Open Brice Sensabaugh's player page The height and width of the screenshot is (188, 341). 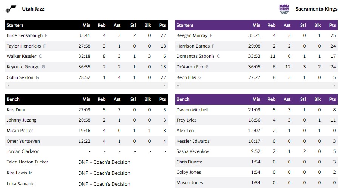(25, 35)
